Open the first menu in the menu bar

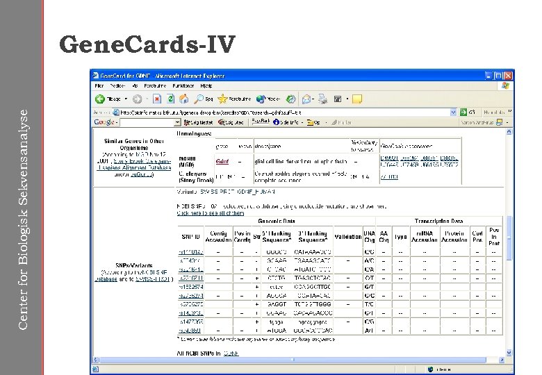point(99,85)
